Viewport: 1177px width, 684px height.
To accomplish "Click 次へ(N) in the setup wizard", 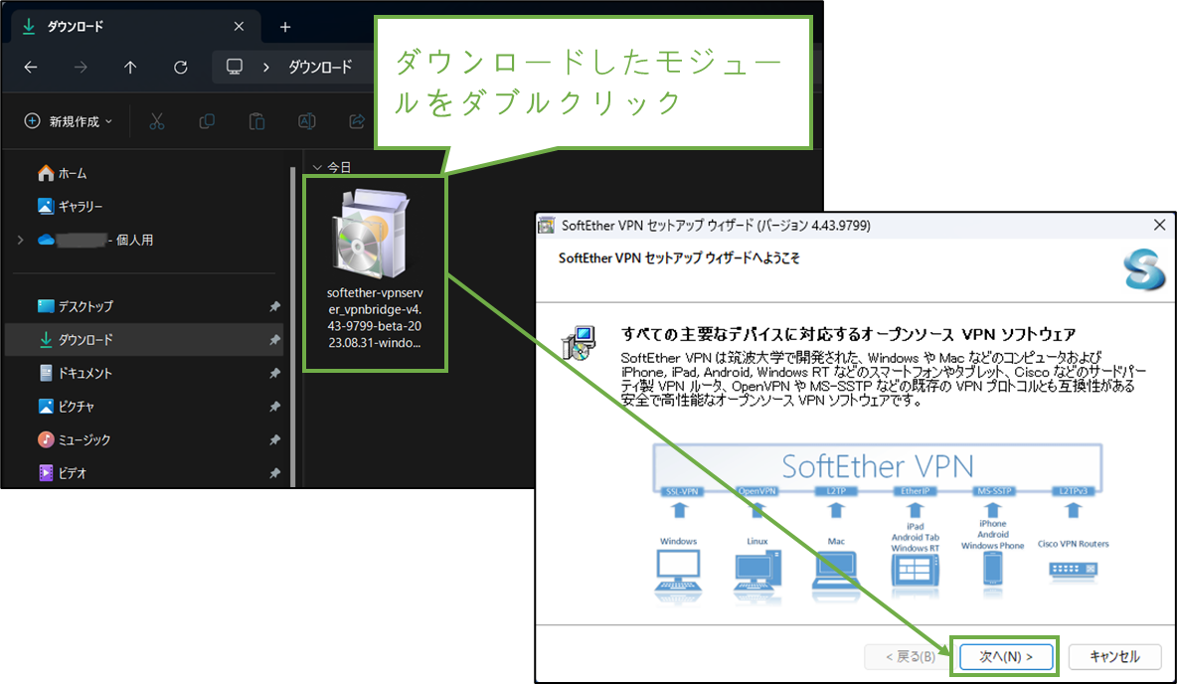I will tap(1006, 656).
